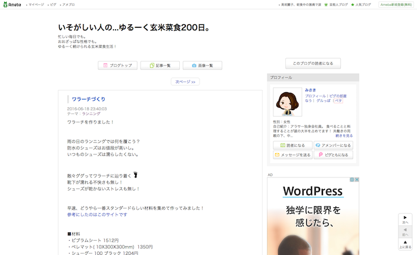Image resolution: width=417 pixels, height=255 pixels.
Task: Click アメンバーになる button
Action: click(x=333, y=145)
